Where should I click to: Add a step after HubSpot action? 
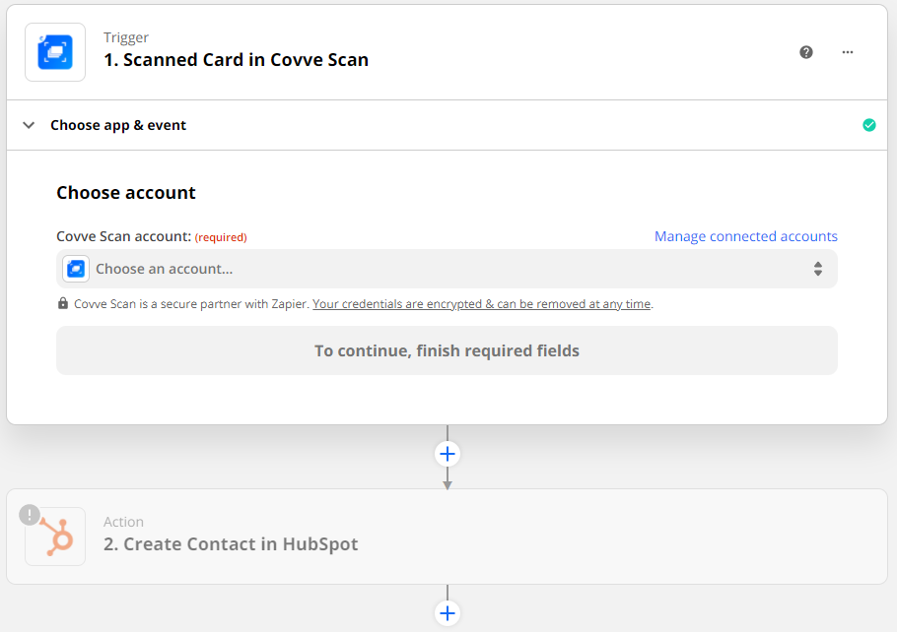click(x=448, y=613)
